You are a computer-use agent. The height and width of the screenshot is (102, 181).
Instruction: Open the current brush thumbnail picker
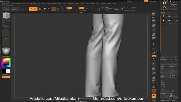pos(6,16)
